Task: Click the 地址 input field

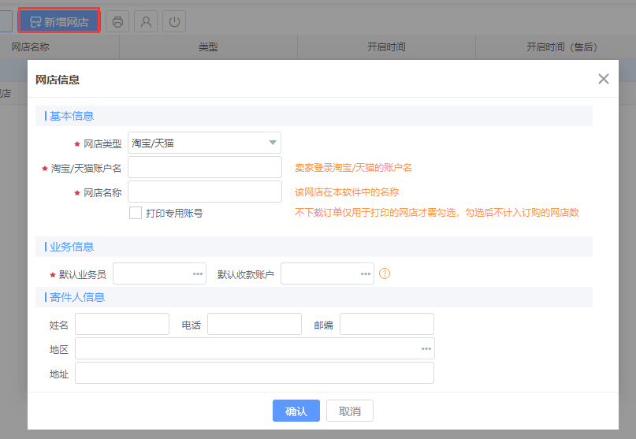Action: pos(255,373)
